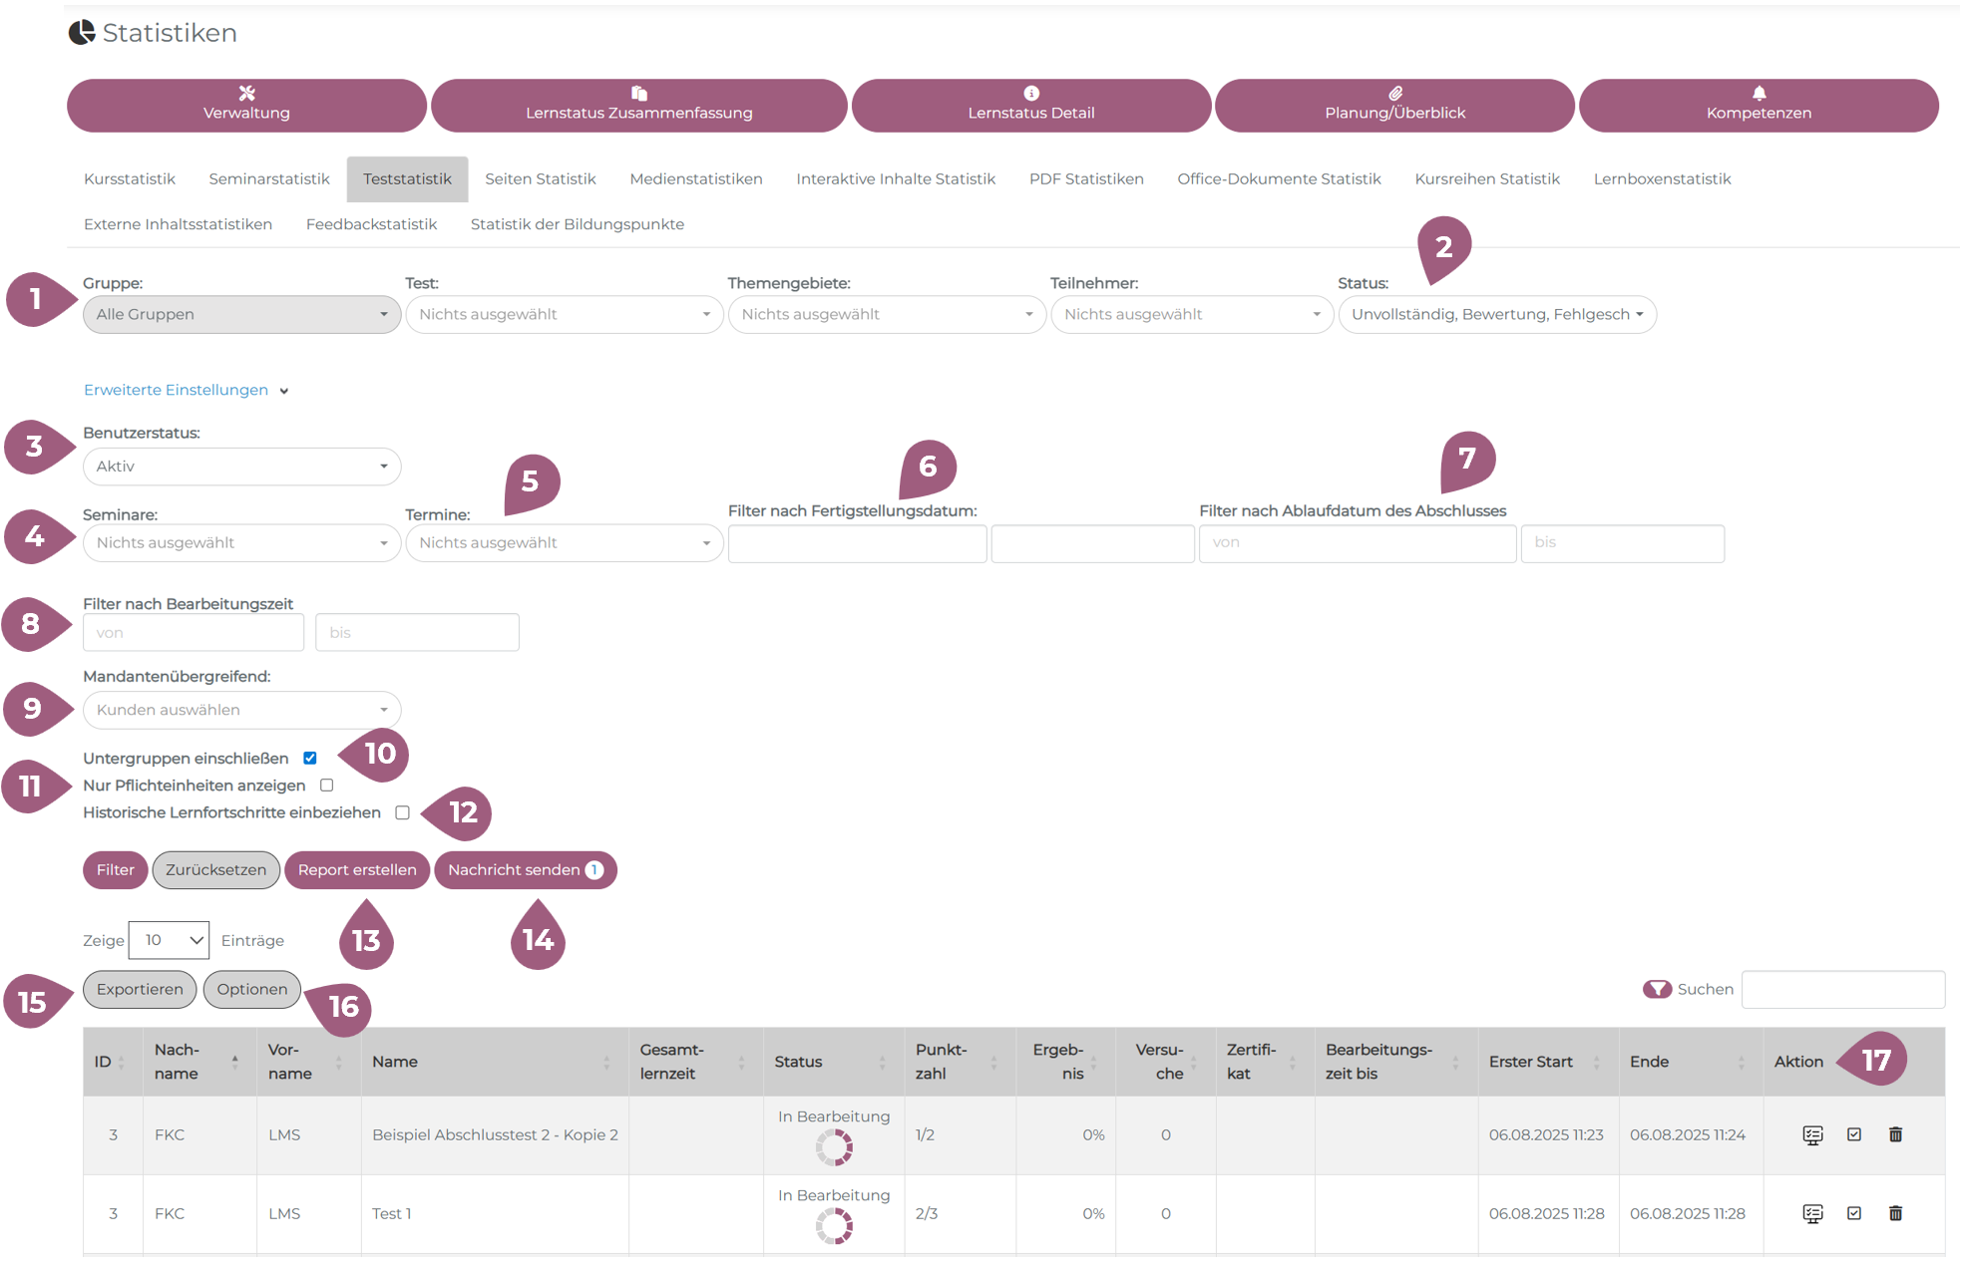Open Kompetenzen with the bell icon button
The image size is (1963, 1268).
1758,105
